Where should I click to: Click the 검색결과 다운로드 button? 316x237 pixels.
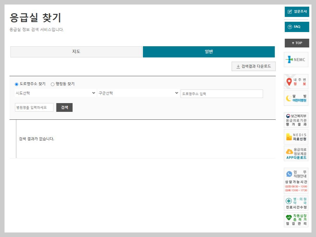coord(254,66)
